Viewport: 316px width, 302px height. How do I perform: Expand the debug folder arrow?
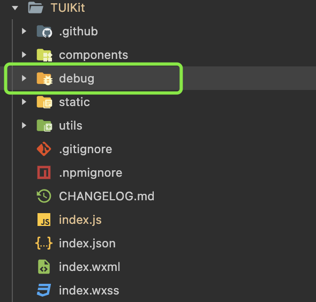pyautogui.click(x=24, y=78)
